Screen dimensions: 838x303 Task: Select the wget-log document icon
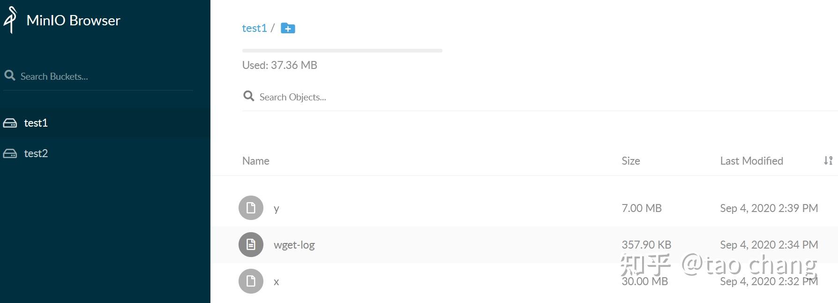tap(251, 244)
